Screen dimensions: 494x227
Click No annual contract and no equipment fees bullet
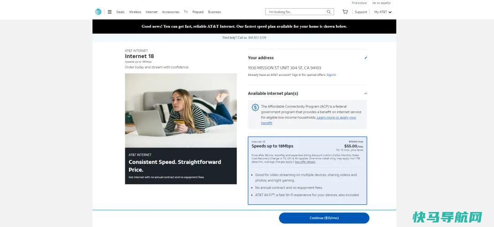[x=289, y=188]
